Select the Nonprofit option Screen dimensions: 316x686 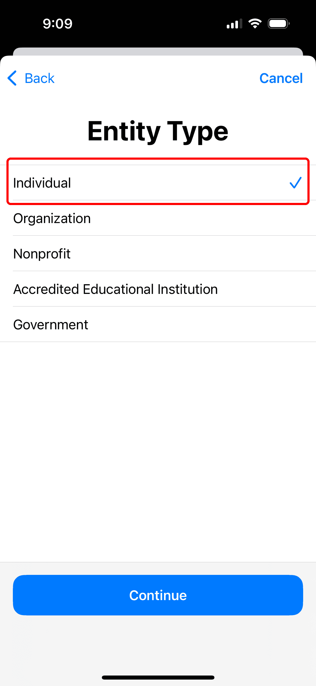tap(42, 254)
